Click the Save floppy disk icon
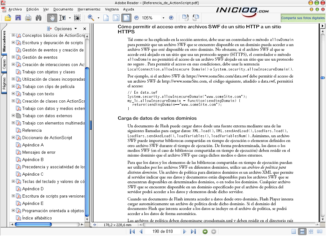The image size is (326, 236). (18, 18)
